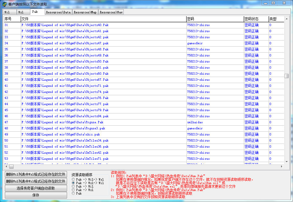
Task: Select the Objects94.pak file row
Action: pyautogui.click(x=144, y=116)
